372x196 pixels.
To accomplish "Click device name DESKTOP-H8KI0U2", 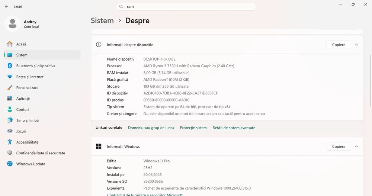I will click(x=160, y=59).
